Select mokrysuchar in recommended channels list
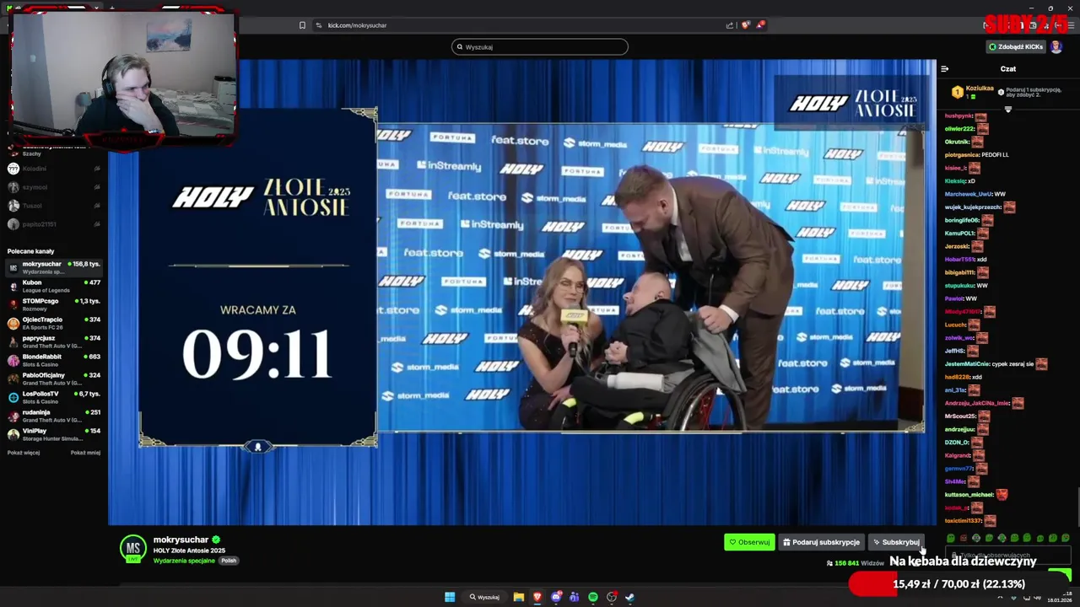 pyautogui.click(x=54, y=267)
